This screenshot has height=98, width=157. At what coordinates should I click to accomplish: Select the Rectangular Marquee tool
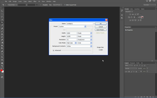coord(2,14)
